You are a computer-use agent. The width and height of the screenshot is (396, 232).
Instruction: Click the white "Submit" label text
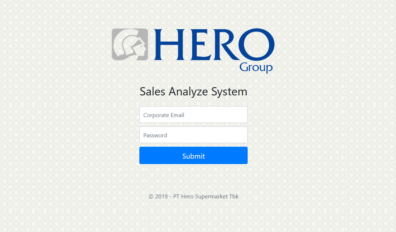(193, 156)
